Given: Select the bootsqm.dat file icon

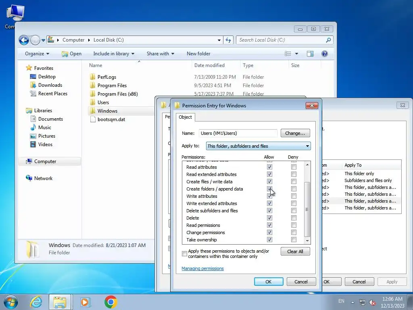Looking at the screenshot, I should [x=93, y=119].
